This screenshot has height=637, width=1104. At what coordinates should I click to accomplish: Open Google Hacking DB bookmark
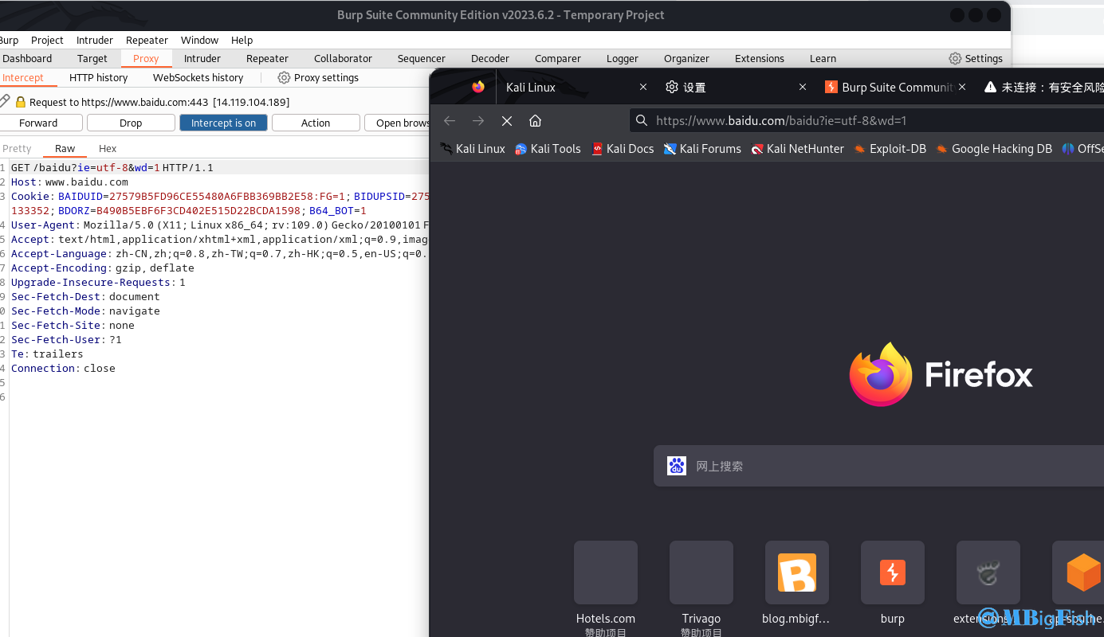(994, 149)
